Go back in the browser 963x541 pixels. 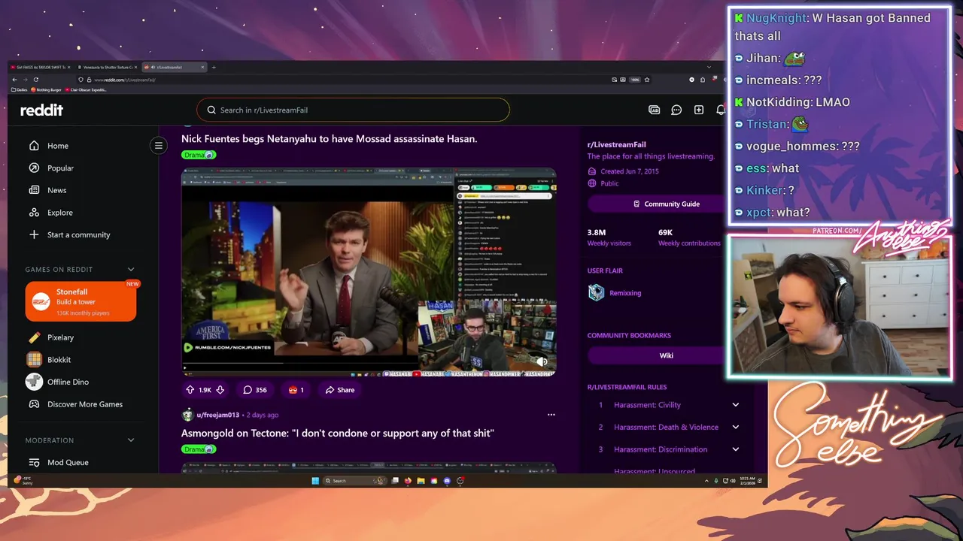tap(14, 80)
